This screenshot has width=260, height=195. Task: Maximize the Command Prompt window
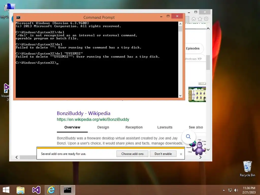tap(168, 16)
